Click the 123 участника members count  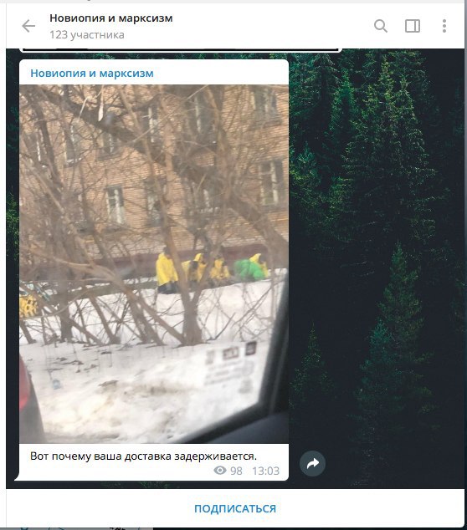pos(87,34)
